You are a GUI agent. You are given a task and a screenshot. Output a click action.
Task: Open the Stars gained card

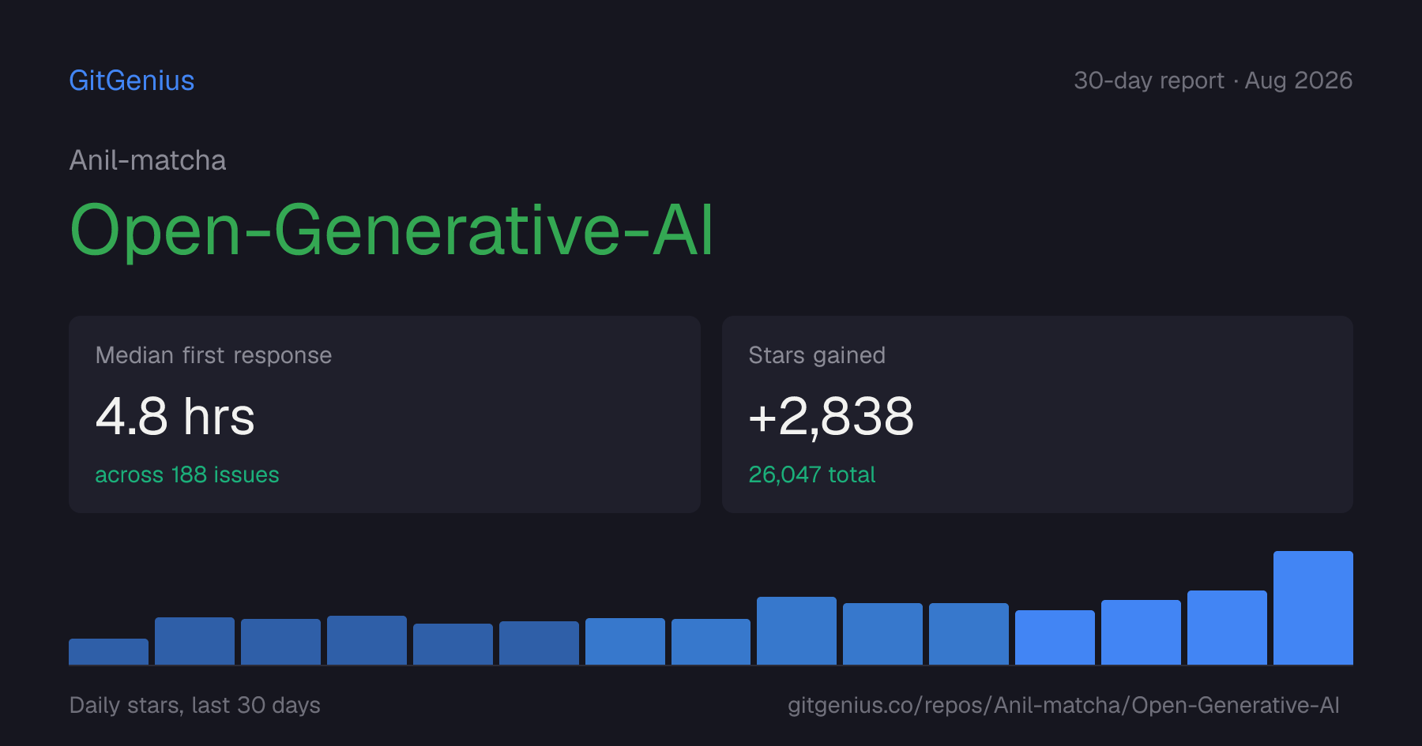point(1037,414)
